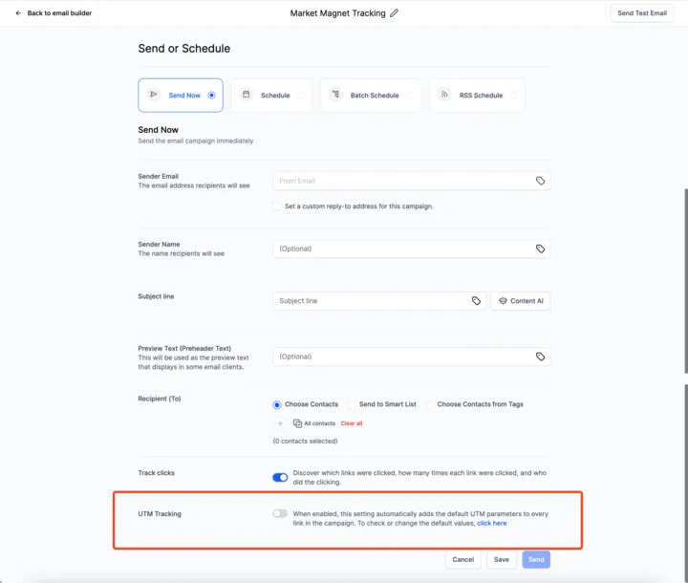The height and width of the screenshot is (583, 688).
Task: Open tag picker in Preview Text field
Action: [540, 356]
